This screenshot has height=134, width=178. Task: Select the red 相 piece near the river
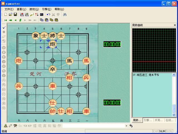pyautogui.click(x=69, y=78)
